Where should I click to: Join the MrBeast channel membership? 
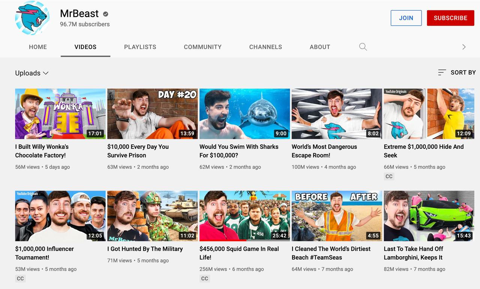(406, 18)
